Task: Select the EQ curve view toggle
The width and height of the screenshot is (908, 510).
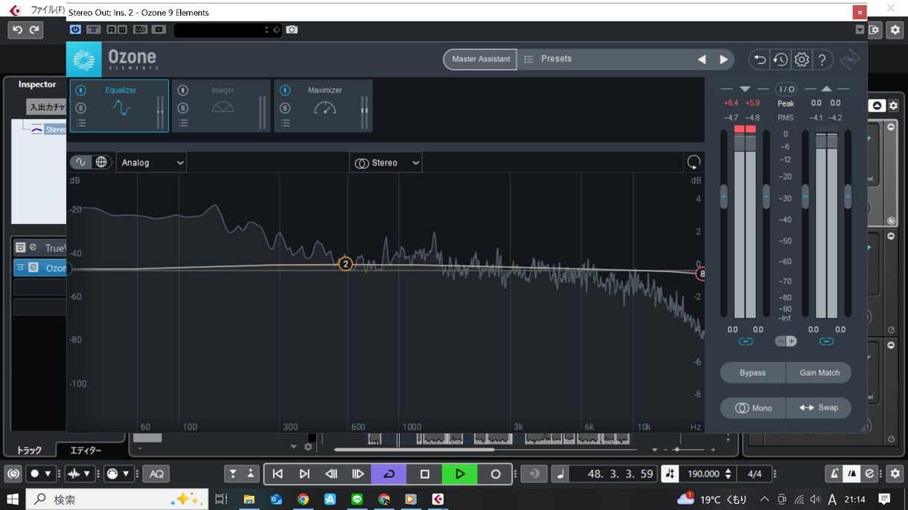Action: tap(80, 162)
